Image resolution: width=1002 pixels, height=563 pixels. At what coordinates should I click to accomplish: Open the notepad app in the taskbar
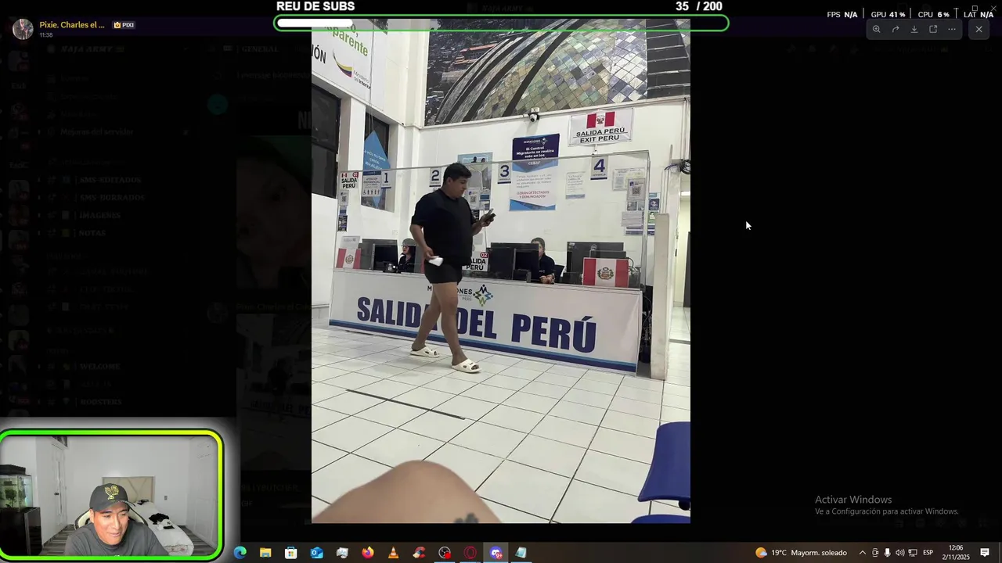(x=521, y=553)
